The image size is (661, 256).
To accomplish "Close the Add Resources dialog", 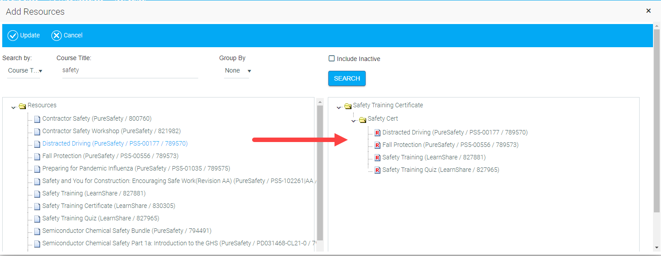I will point(649,11).
